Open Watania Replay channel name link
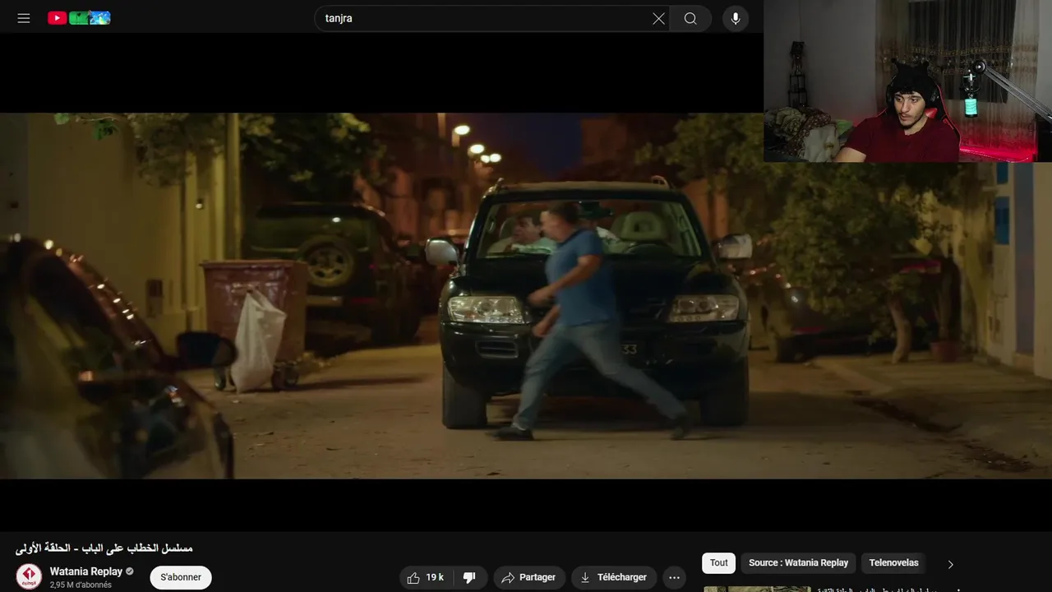 pos(85,571)
